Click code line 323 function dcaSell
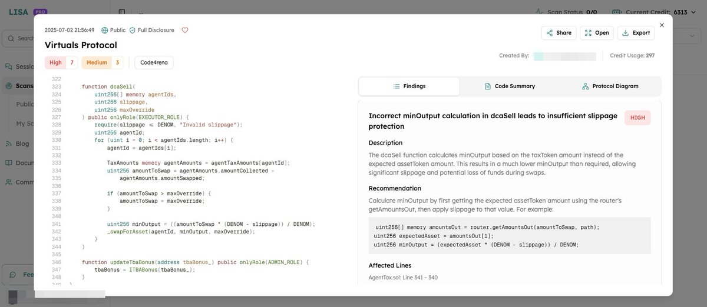Screen dimensions: 707x307 click(108, 86)
